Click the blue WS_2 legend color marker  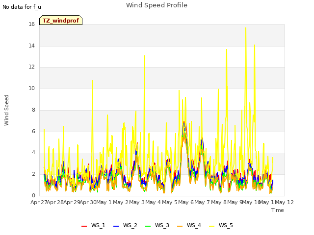click(x=116, y=226)
